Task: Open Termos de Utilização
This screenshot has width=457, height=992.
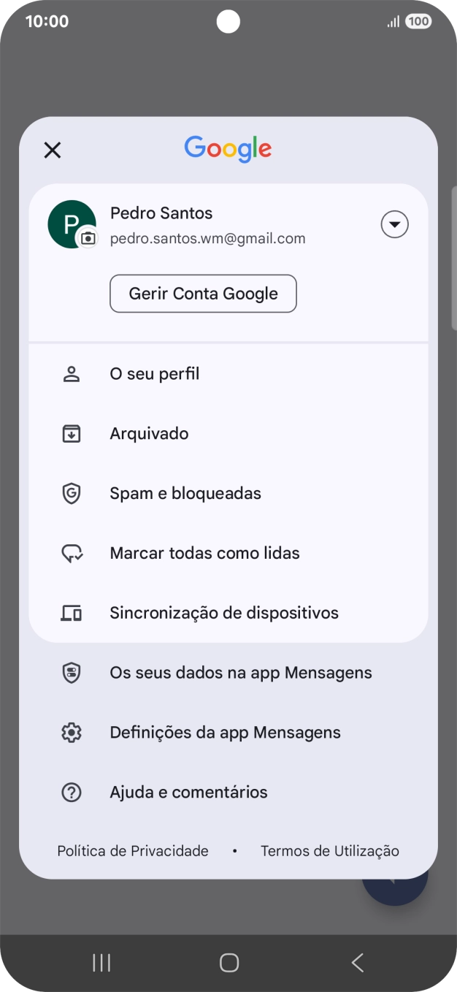Action: [x=329, y=850]
